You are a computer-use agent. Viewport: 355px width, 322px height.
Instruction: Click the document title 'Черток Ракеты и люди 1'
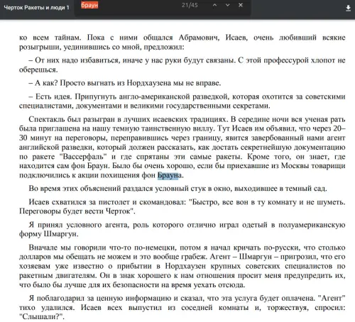(36, 8)
